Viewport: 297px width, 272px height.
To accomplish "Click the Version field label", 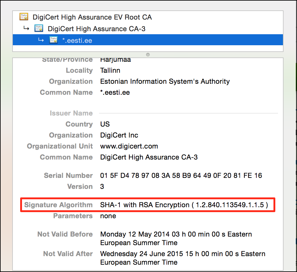I will click(x=80, y=186).
